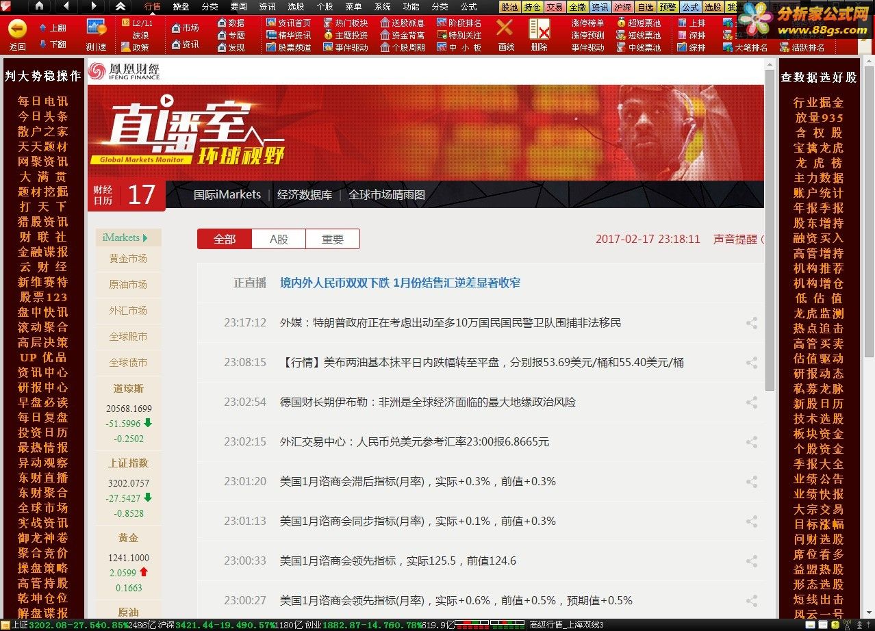Open 每日电讯 in left panel
The width and height of the screenshot is (875, 631).
pos(43,101)
